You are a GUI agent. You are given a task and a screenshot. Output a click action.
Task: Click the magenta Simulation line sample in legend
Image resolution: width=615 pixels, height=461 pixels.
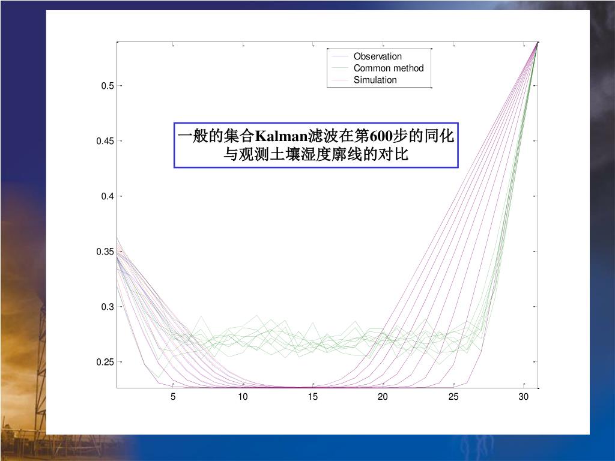coord(340,80)
